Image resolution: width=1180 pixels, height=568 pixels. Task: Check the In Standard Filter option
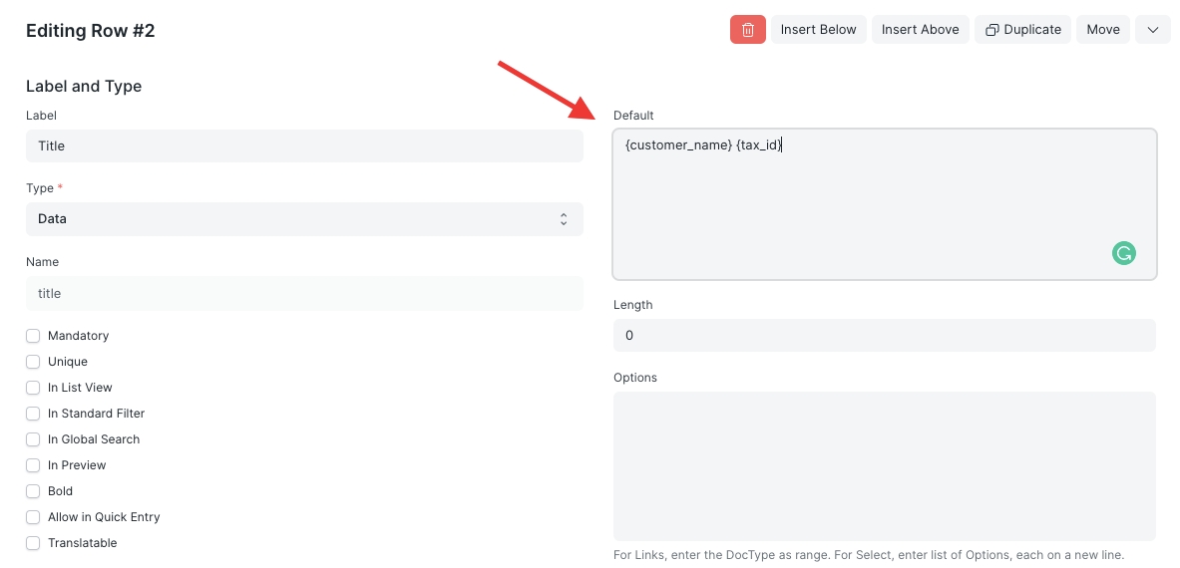pyautogui.click(x=33, y=414)
